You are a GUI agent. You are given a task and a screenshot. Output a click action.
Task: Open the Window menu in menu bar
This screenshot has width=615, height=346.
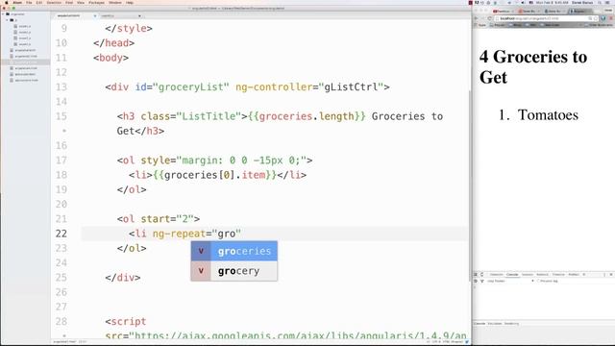pos(115,2)
